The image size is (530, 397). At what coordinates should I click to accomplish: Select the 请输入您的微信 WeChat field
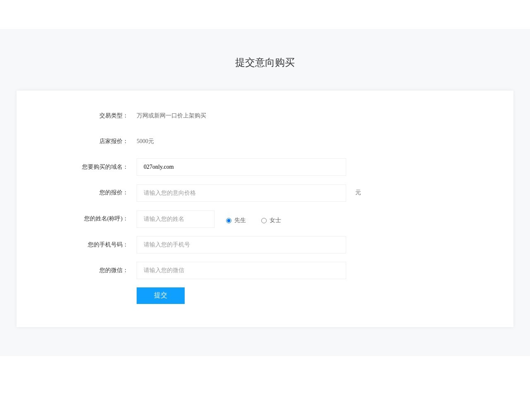pos(241,270)
